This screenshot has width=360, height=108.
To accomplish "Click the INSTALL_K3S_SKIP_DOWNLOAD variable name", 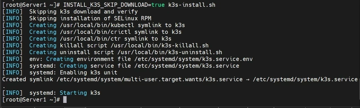I will pyautogui.click(x=106, y=5).
